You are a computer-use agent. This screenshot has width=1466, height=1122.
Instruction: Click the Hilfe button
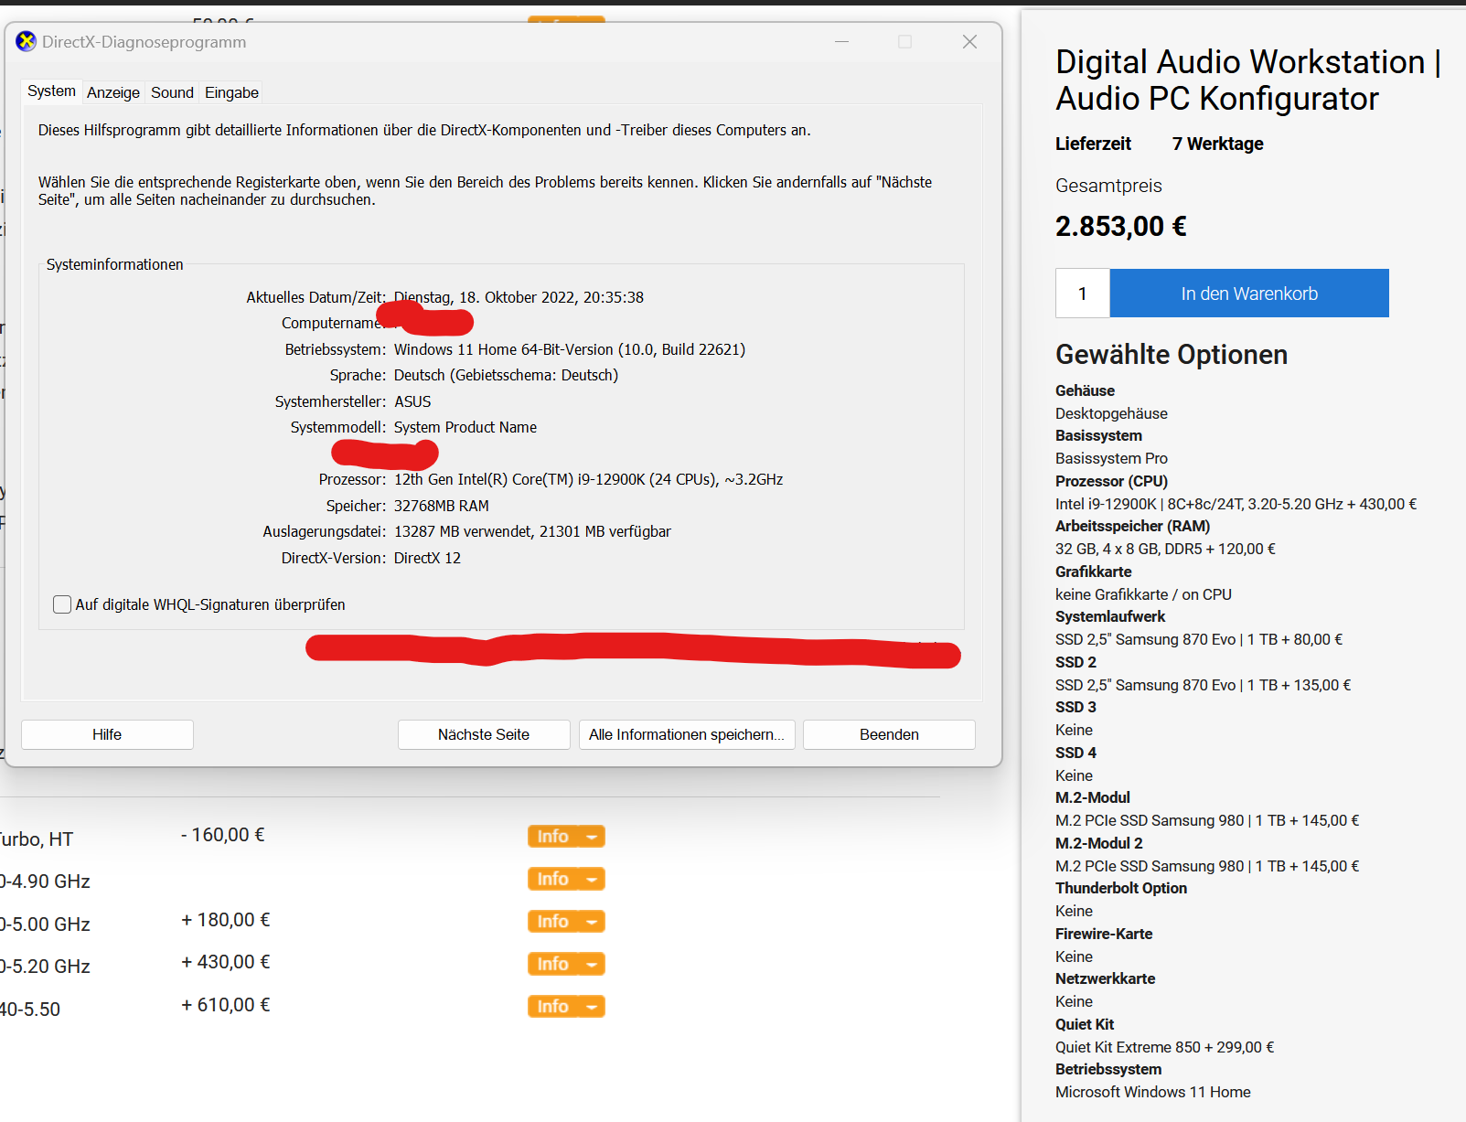point(107,734)
